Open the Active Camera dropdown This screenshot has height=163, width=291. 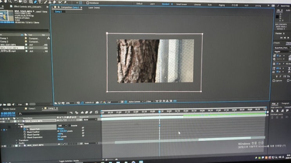(136, 101)
